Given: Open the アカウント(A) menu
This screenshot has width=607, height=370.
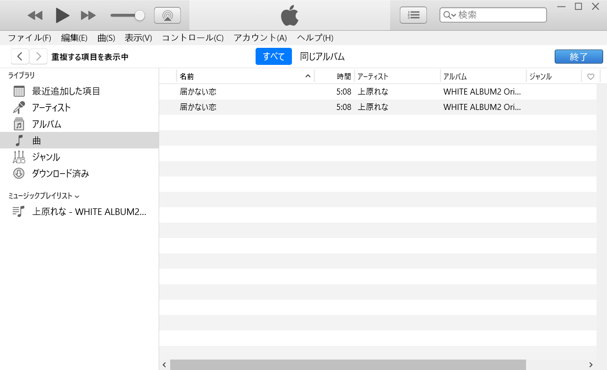Looking at the screenshot, I should pyautogui.click(x=260, y=38).
